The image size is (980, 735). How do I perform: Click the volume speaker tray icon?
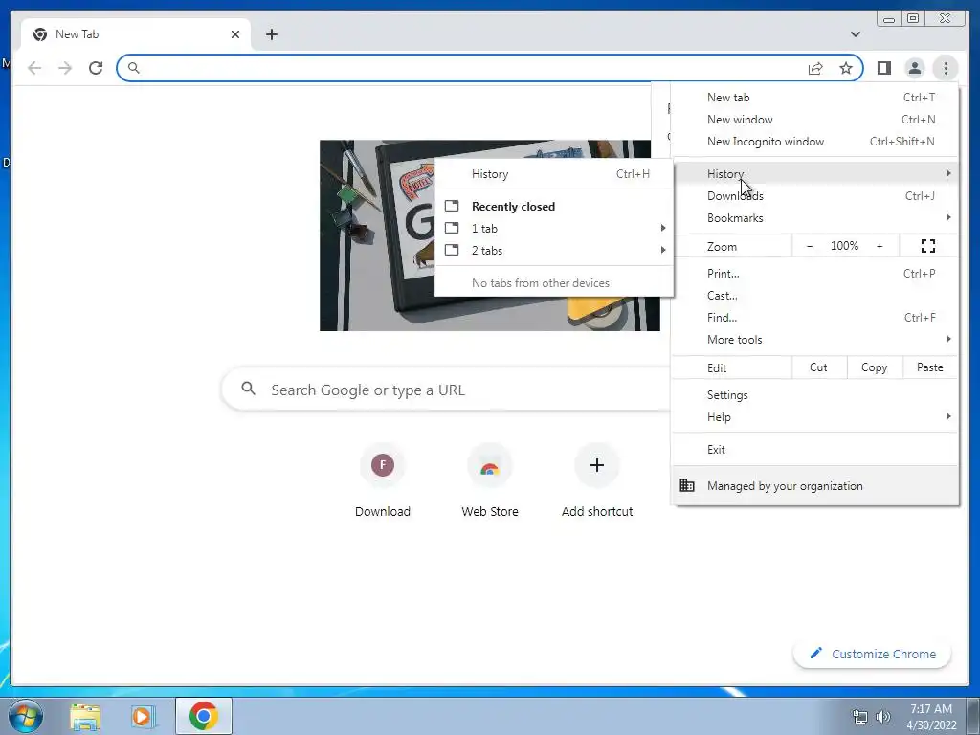(883, 716)
